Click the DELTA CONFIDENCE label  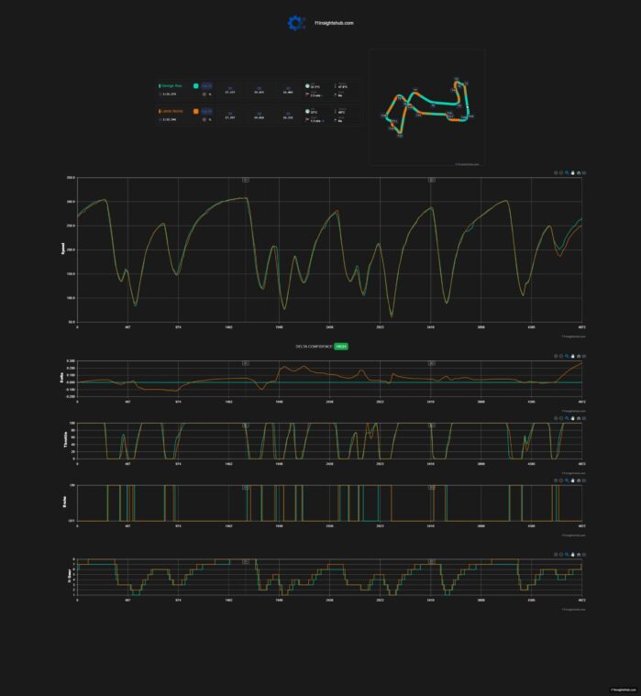pyautogui.click(x=314, y=347)
